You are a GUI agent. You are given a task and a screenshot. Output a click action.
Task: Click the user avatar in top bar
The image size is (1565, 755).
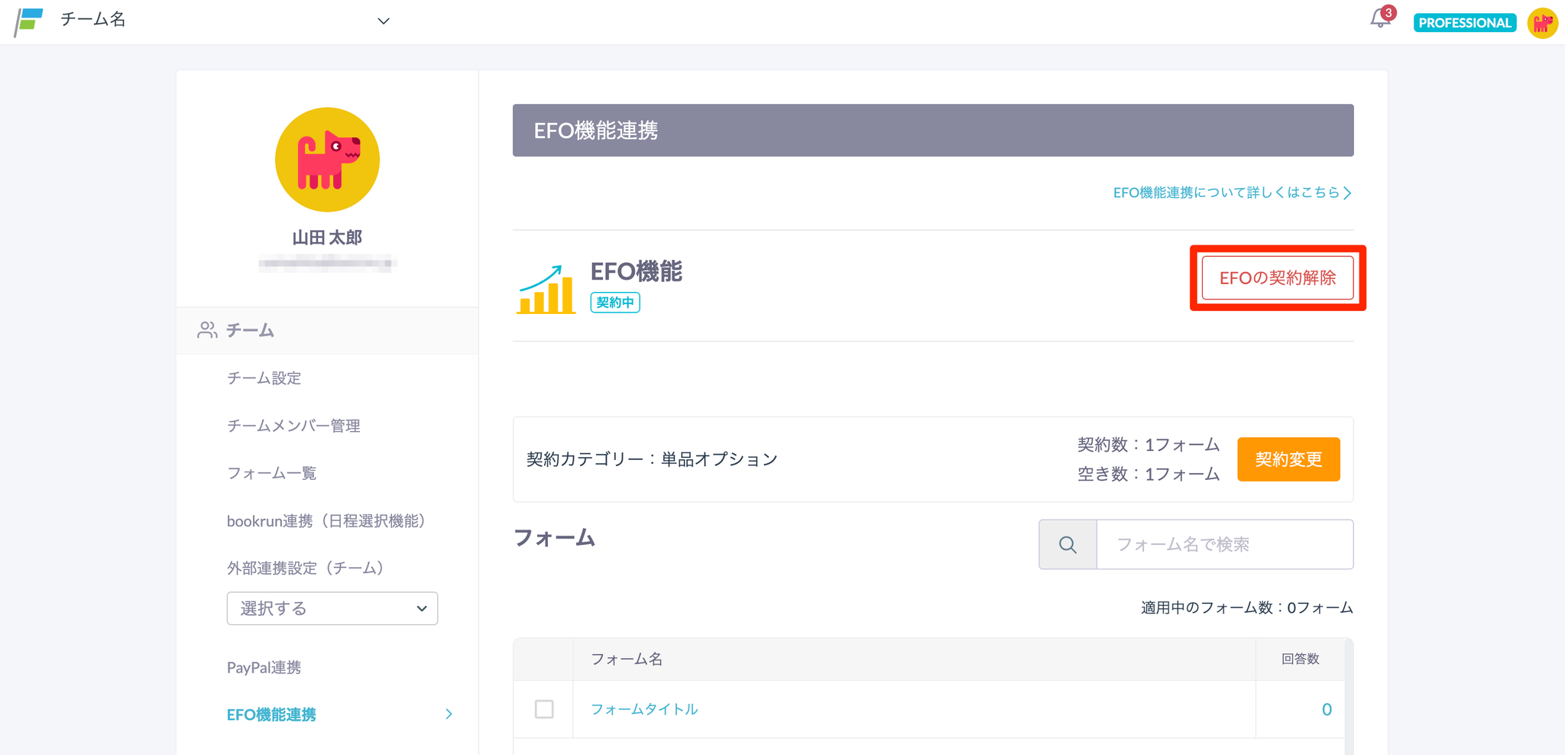click(x=1542, y=23)
